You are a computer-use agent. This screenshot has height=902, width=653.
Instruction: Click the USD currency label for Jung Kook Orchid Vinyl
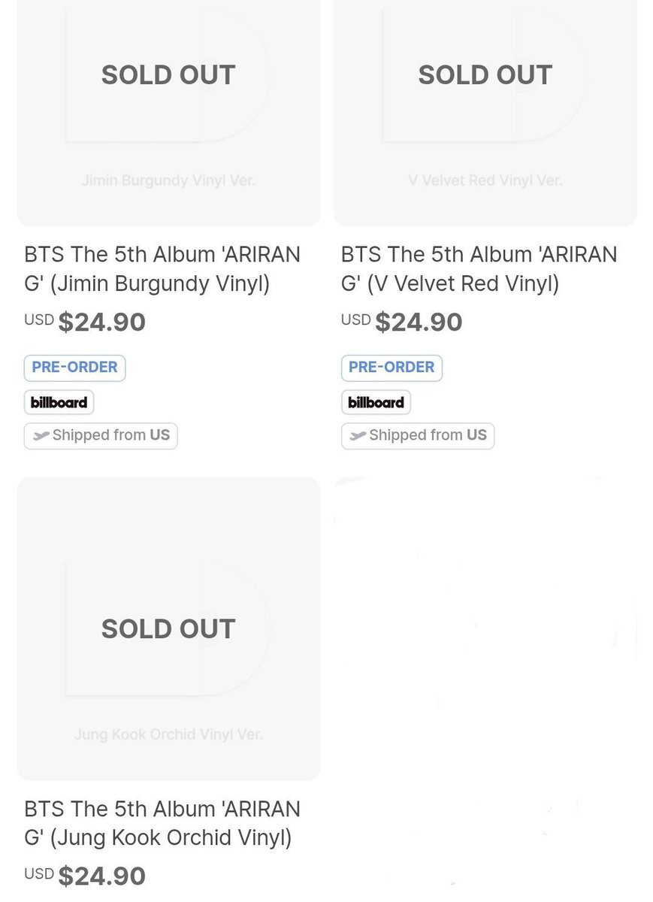pos(39,873)
